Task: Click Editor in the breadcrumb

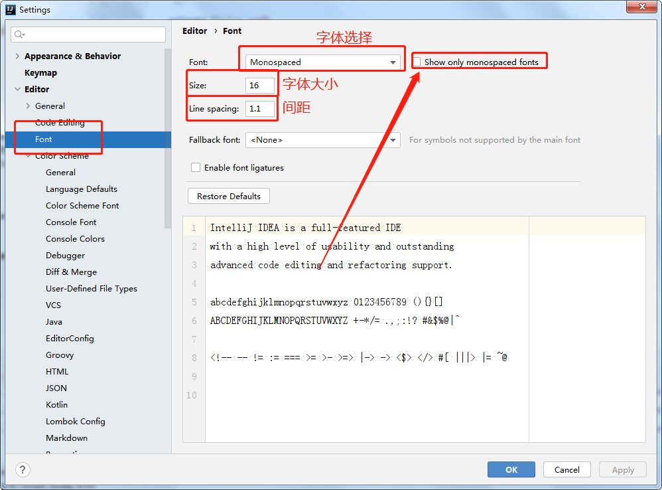Action: (194, 31)
